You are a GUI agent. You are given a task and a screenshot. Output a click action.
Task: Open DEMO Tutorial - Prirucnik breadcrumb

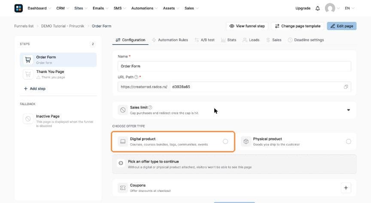pyautogui.click(x=63, y=26)
